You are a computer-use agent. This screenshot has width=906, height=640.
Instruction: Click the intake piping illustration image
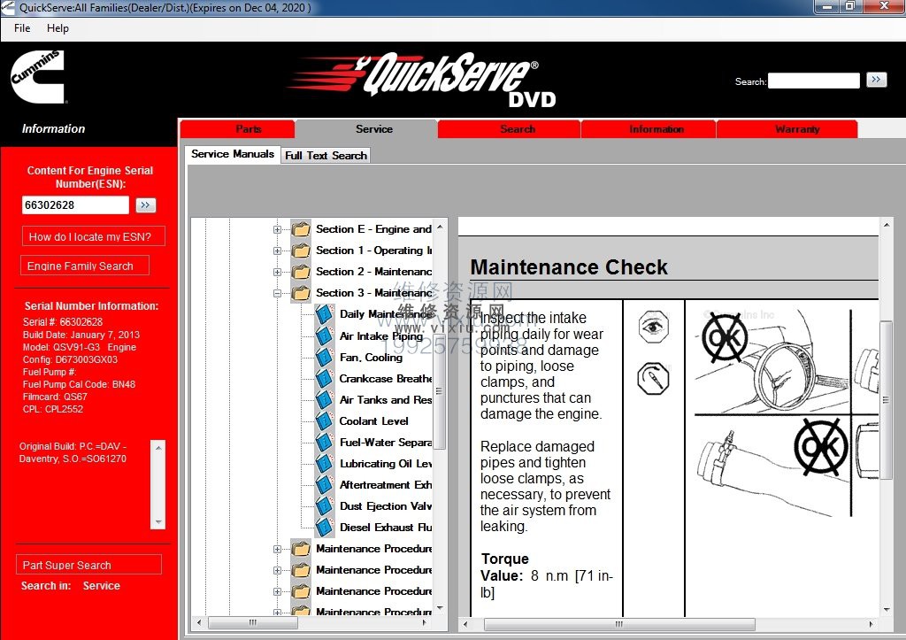pos(773,362)
